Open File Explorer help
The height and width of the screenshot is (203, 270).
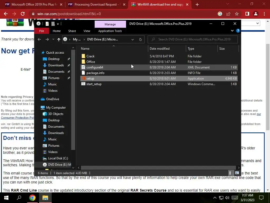pyautogui.click(x=238, y=31)
